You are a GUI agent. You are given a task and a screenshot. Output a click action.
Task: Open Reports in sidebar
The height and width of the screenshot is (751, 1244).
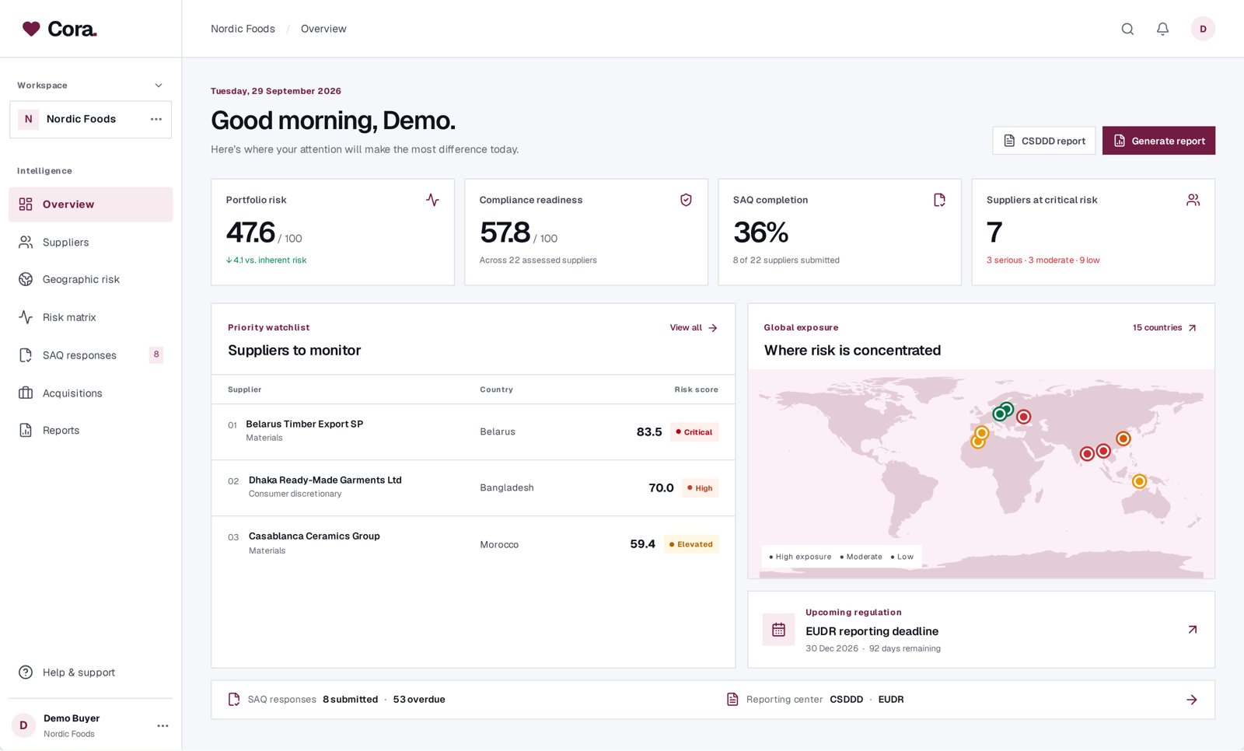tap(91, 431)
